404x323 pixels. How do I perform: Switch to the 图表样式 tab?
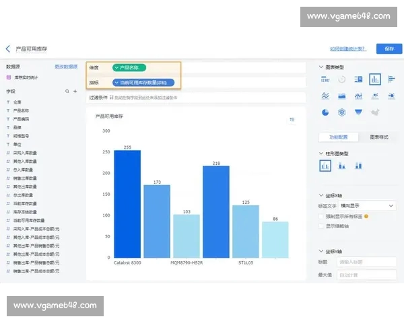click(x=378, y=137)
